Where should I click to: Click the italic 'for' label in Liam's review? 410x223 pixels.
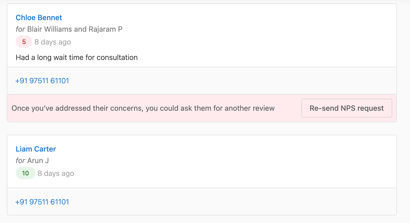coord(20,160)
